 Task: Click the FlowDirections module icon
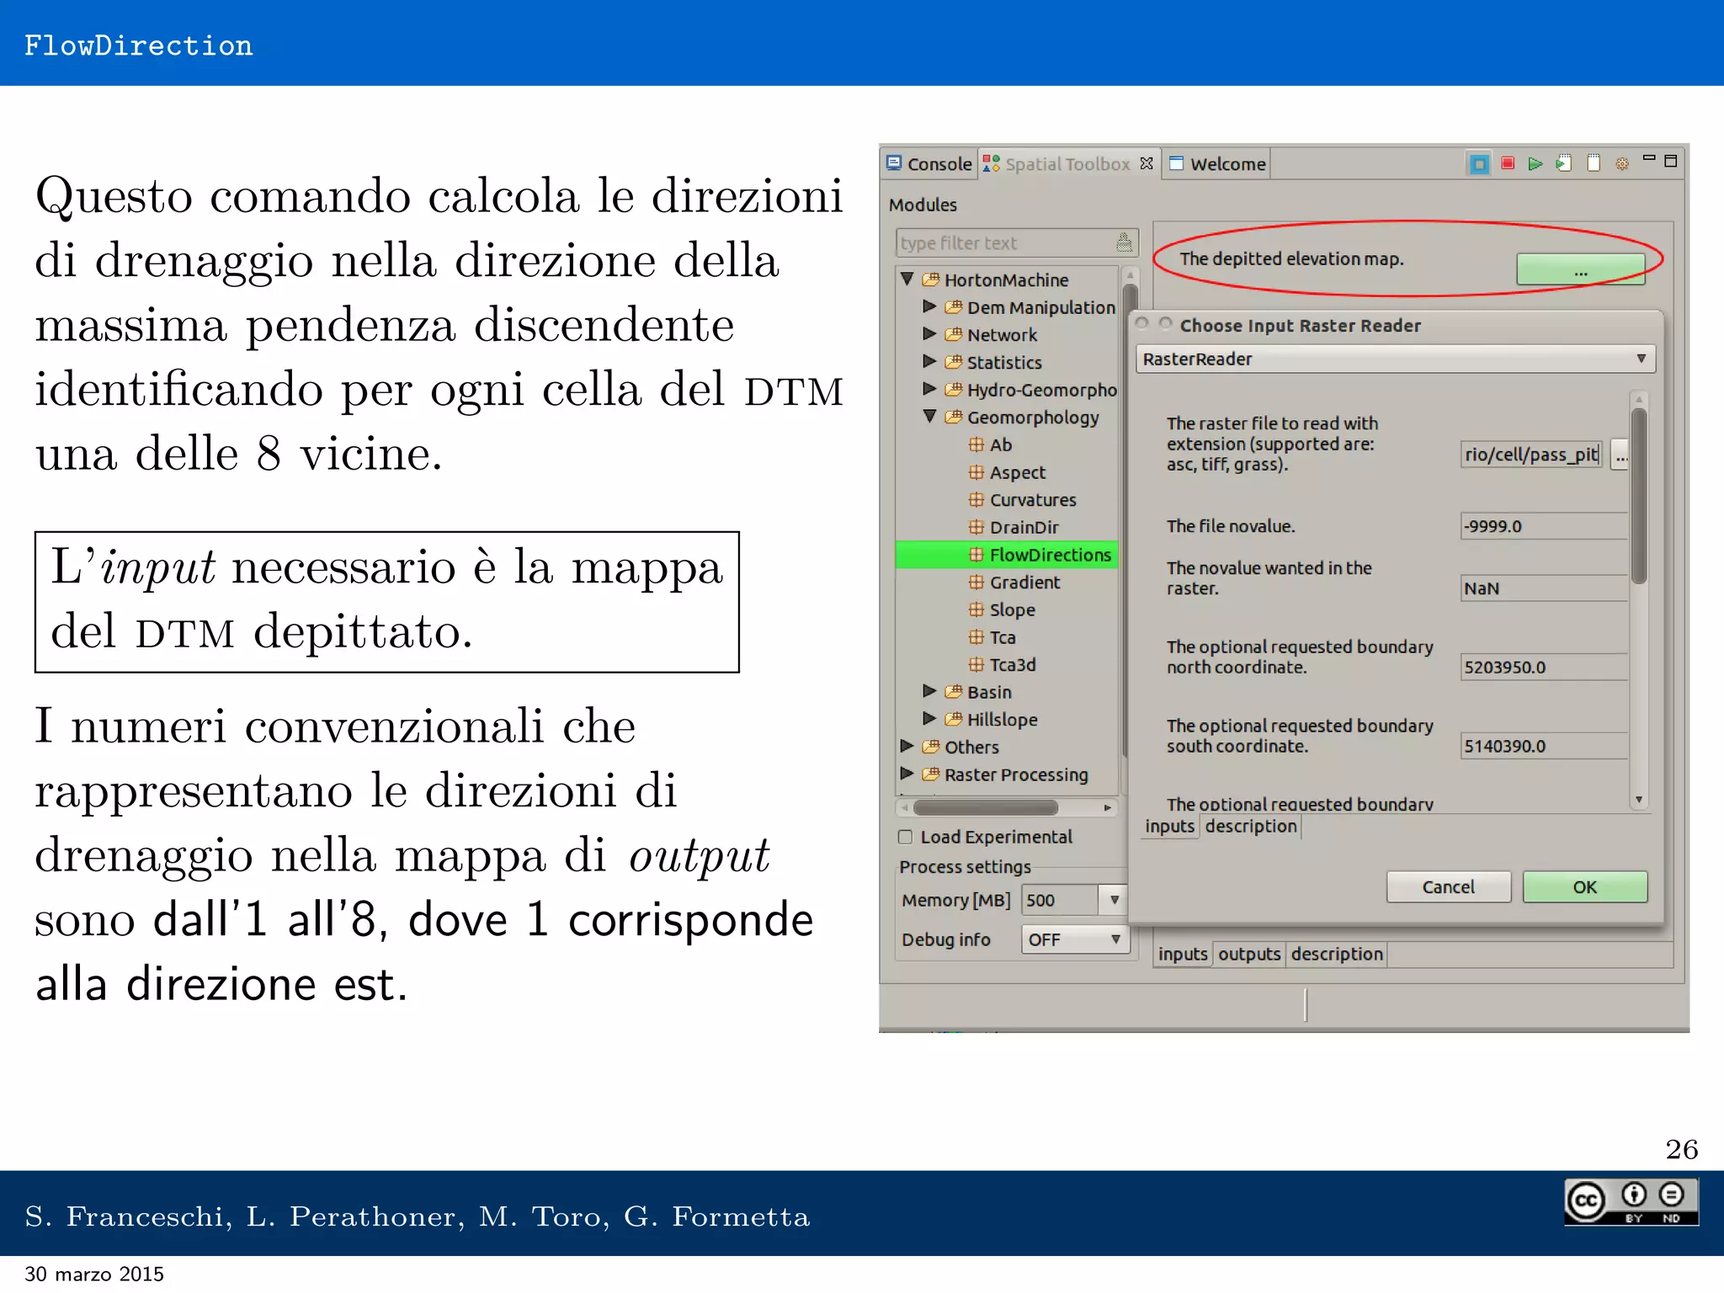point(976,555)
